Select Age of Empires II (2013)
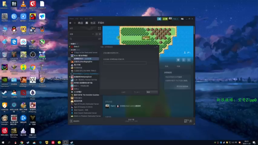Screen dimensions: 258x145 pyautogui.click(x=83, y=107)
